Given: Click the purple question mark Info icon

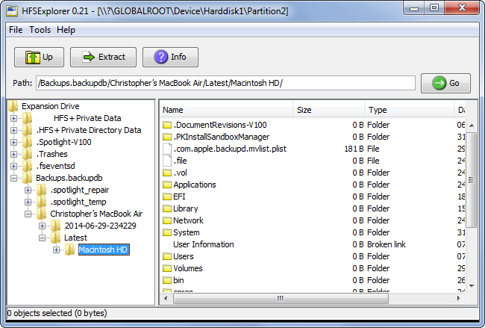Looking at the screenshot, I should point(161,57).
